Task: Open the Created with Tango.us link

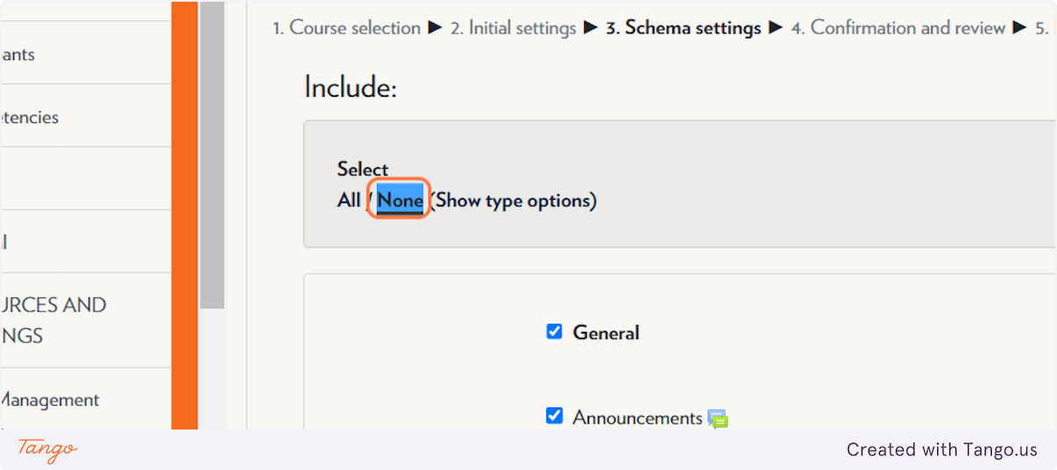Action: click(942, 450)
